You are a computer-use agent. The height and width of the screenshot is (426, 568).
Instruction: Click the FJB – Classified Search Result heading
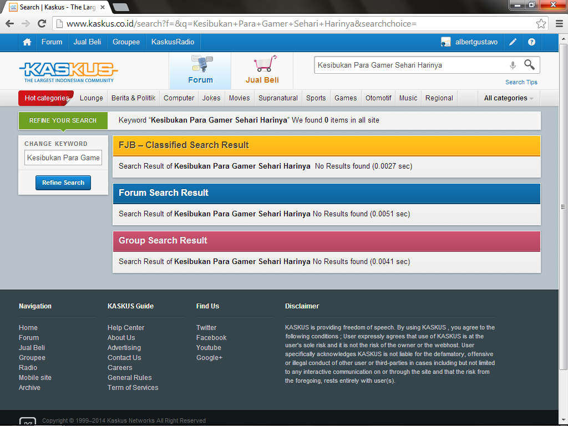pos(184,145)
